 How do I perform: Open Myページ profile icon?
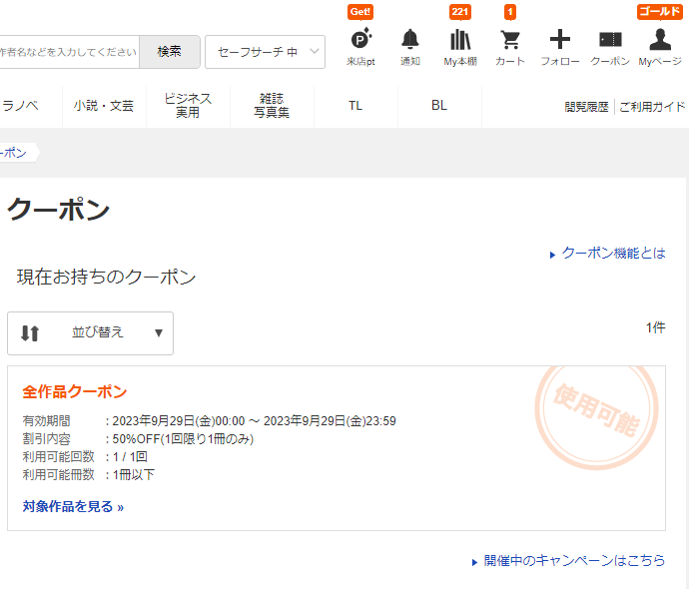click(660, 40)
